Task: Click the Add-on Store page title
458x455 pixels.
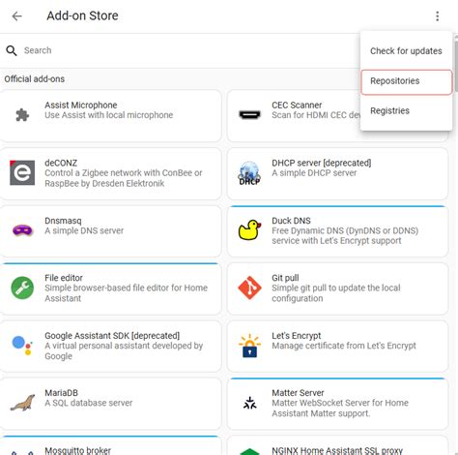Action: click(82, 15)
